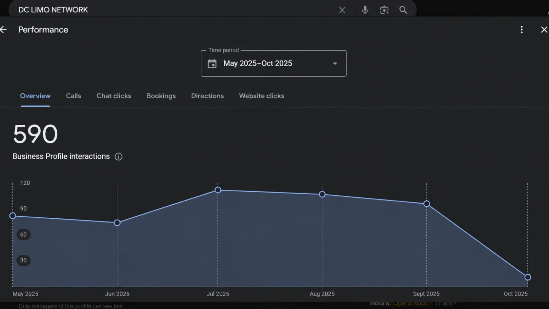The width and height of the screenshot is (549, 309).
Task: Clear the search box text
Action: (342, 10)
